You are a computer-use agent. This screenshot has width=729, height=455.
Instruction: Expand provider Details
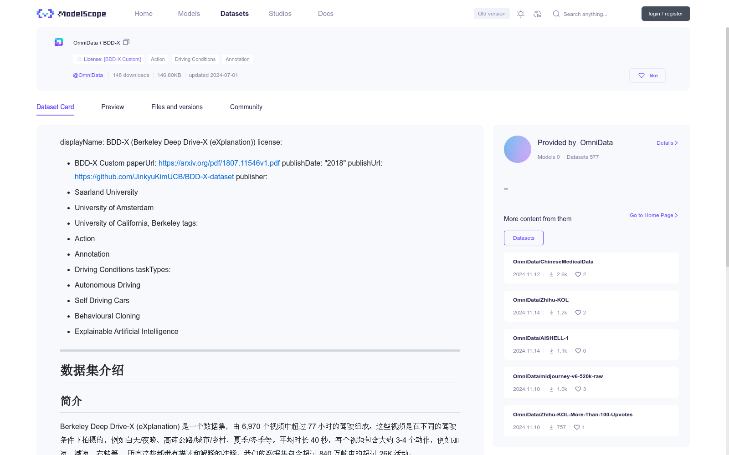tap(667, 142)
